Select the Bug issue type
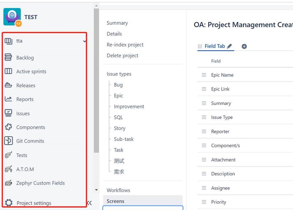The image size is (293, 210). [x=118, y=85]
